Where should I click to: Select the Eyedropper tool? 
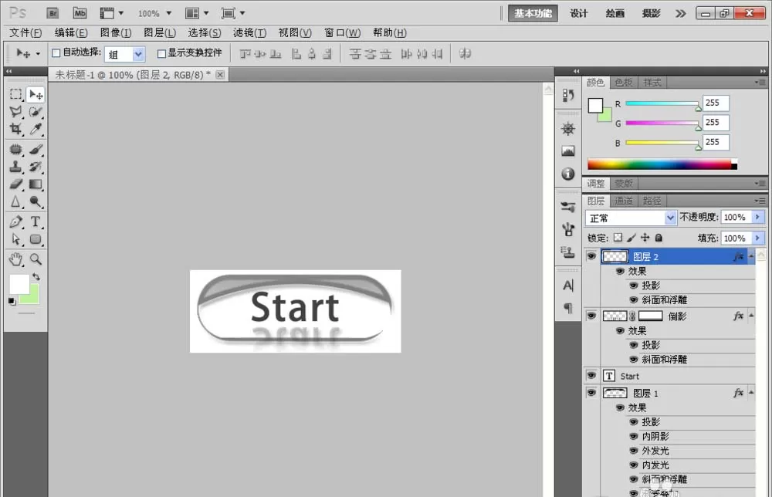36,130
